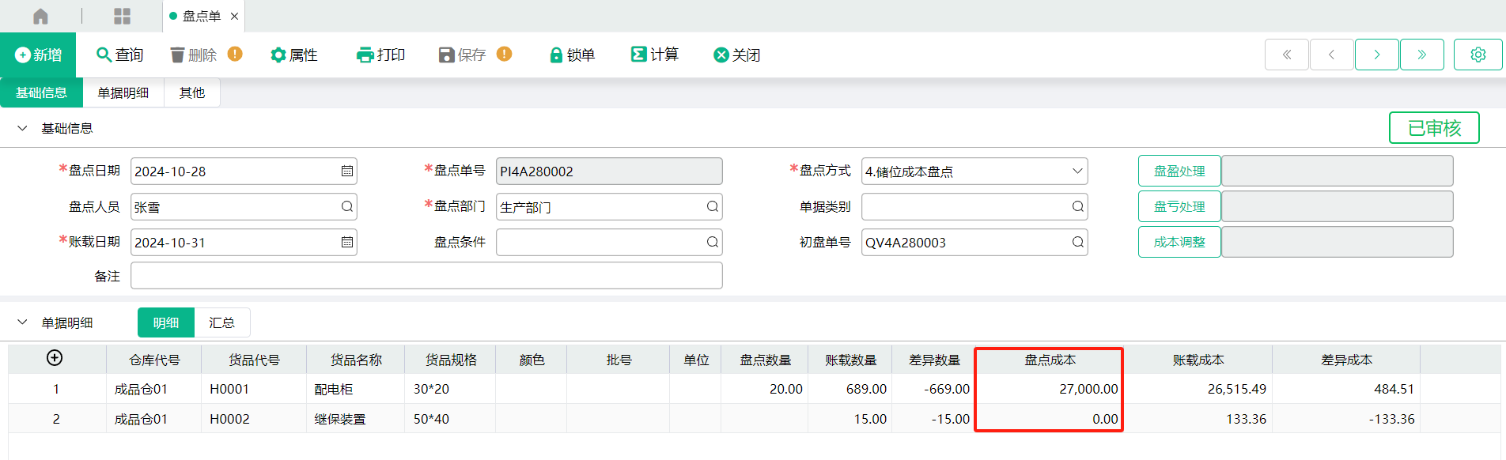Click the 盘点日期 date field
1506x460 pixels.
[x=244, y=172]
